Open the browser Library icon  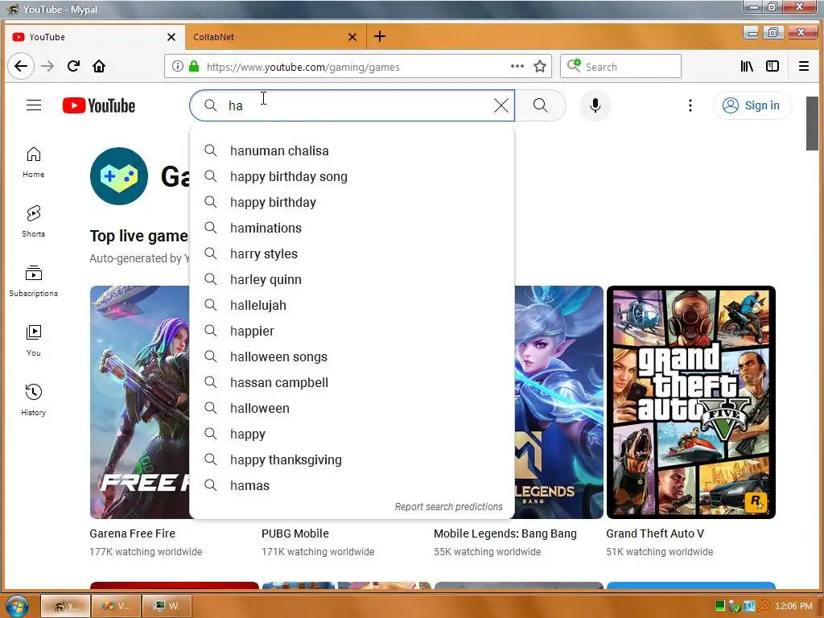click(746, 66)
